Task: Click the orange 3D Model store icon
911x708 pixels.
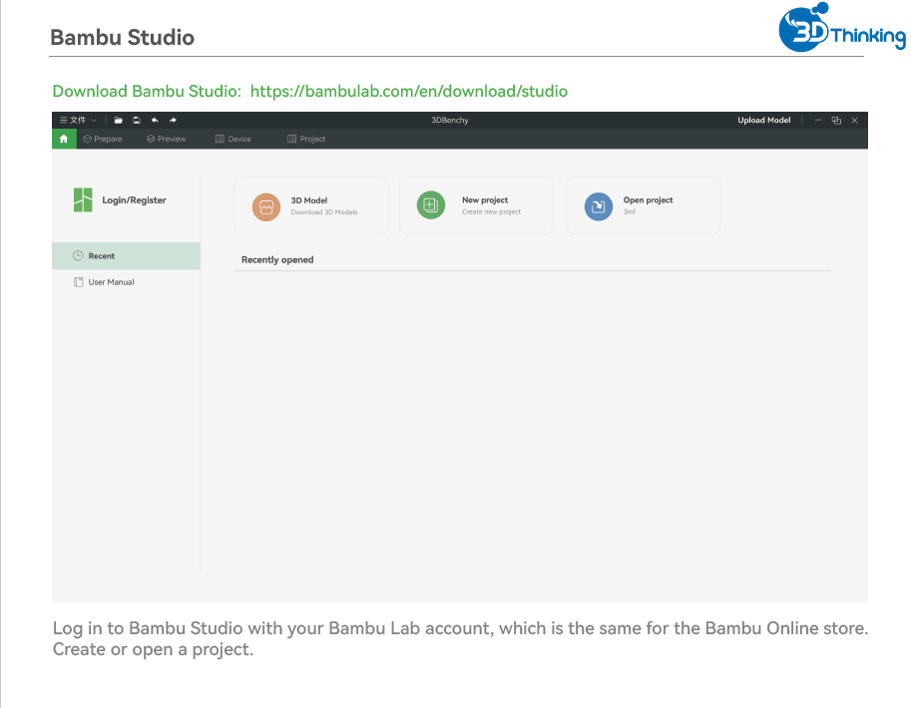Action: tap(266, 206)
